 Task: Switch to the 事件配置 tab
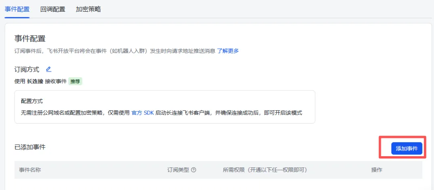coord(17,9)
